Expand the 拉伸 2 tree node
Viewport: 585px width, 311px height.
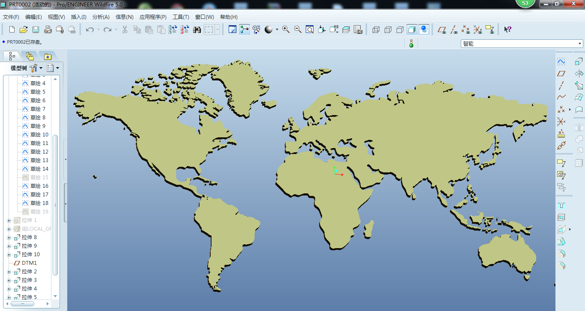pyautogui.click(x=9, y=272)
